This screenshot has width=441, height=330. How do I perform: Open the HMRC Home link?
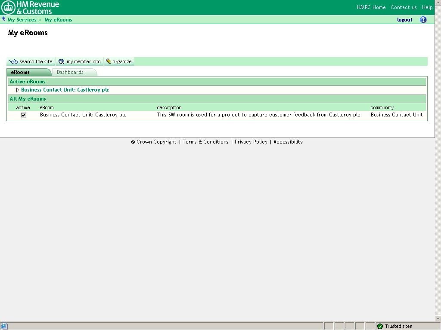pyautogui.click(x=371, y=7)
